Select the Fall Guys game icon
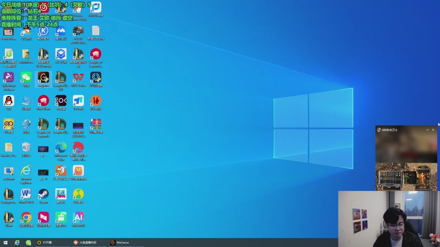The width and height of the screenshot is (440, 247). click(x=61, y=194)
